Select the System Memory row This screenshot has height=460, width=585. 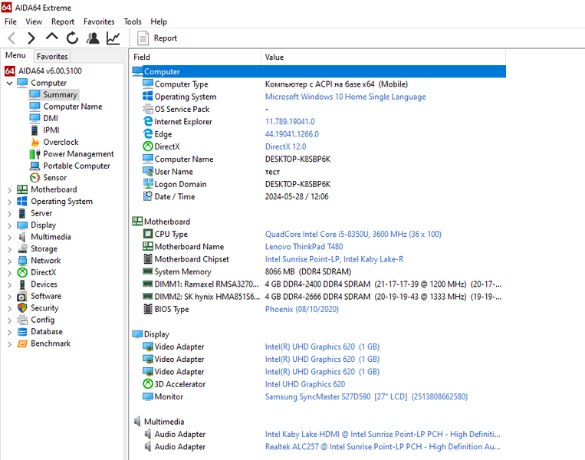pyautogui.click(x=319, y=271)
